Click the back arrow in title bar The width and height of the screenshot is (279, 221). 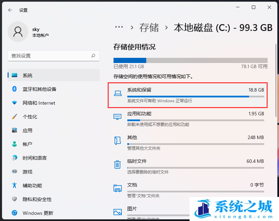click(10, 10)
